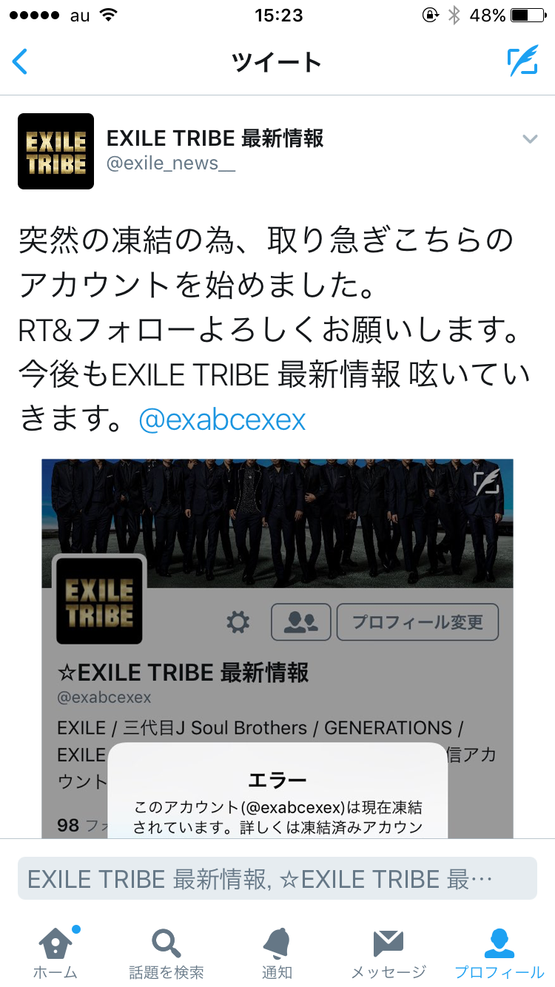The height and width of the screenshot is (987, 555).
Task: Tap the reply text field
Action: point(277,878)
